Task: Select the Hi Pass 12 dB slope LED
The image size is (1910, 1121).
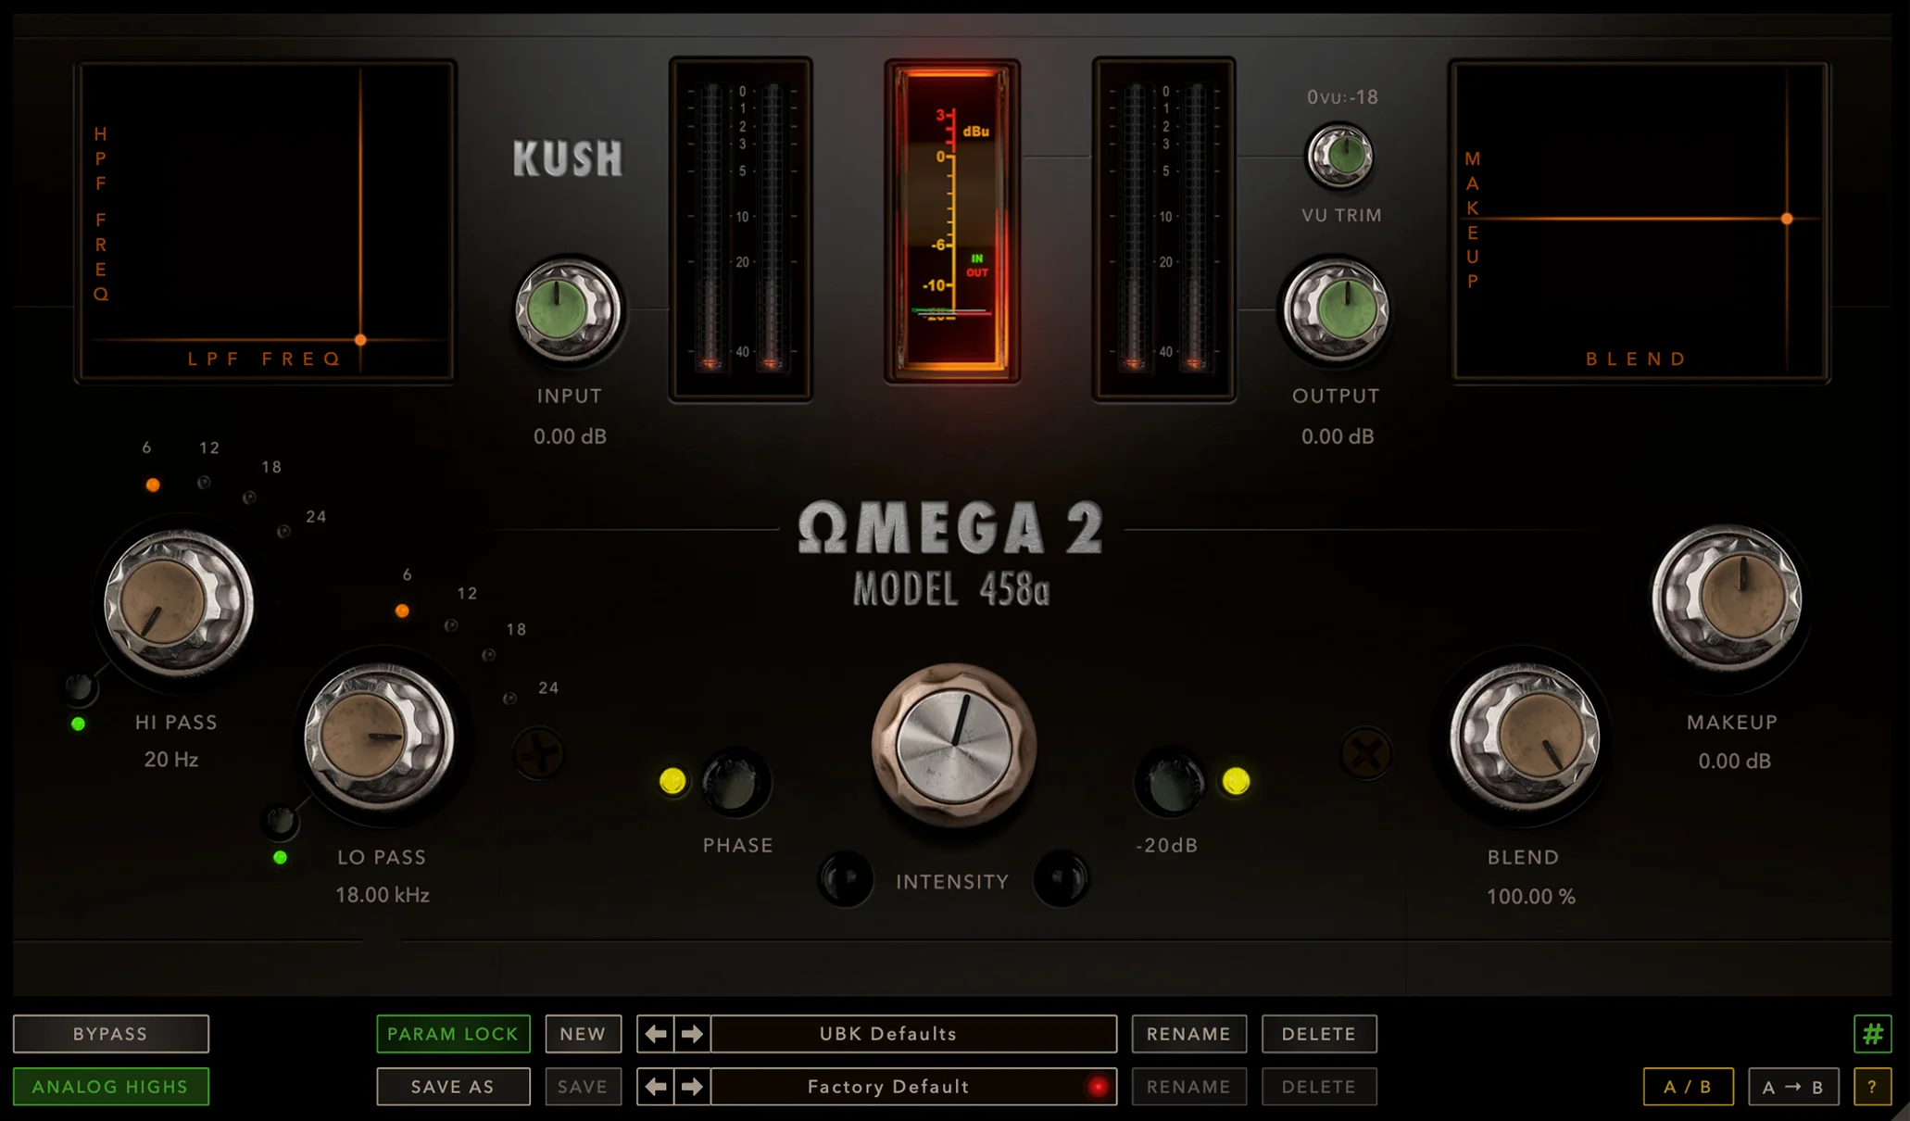Action: pos(204,482)
